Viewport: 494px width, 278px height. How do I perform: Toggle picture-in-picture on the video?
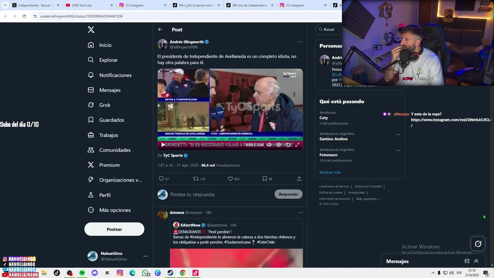[288, 145]
